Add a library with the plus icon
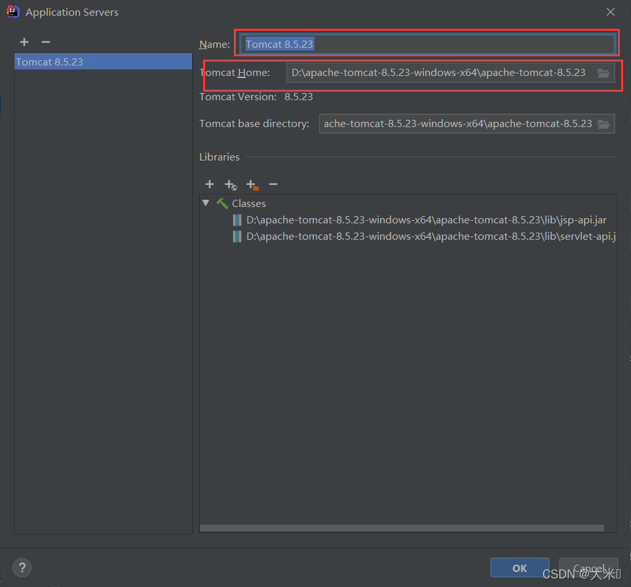Viewport: 631px width, 587px height. pos(210,184)
